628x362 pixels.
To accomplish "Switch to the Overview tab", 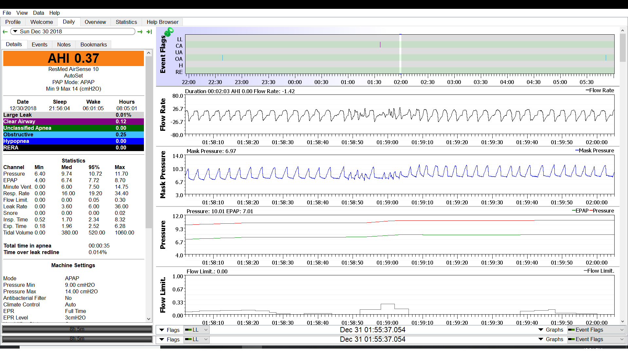I will [x=95, y=22].
